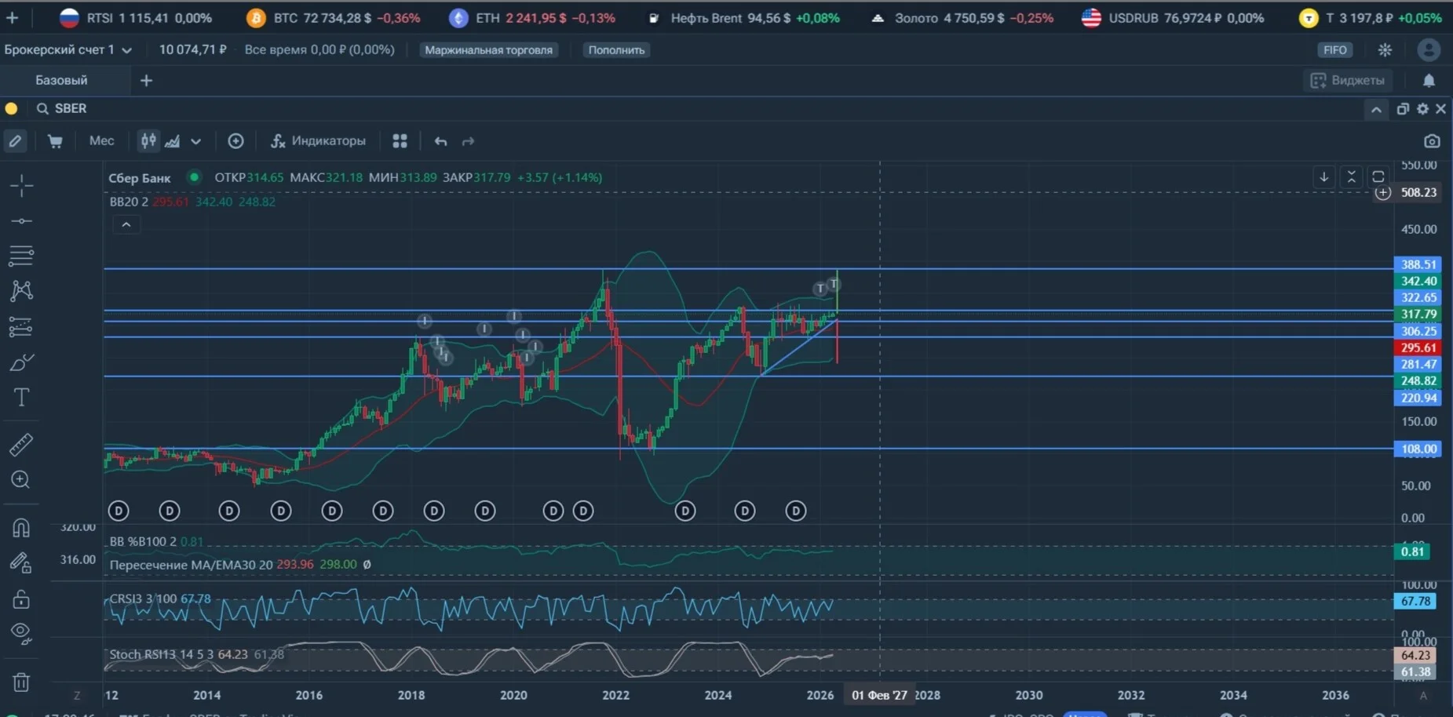Open the BTC ticker quote
This screenshot has width=1453, height=717.
(x=333, y=17)
